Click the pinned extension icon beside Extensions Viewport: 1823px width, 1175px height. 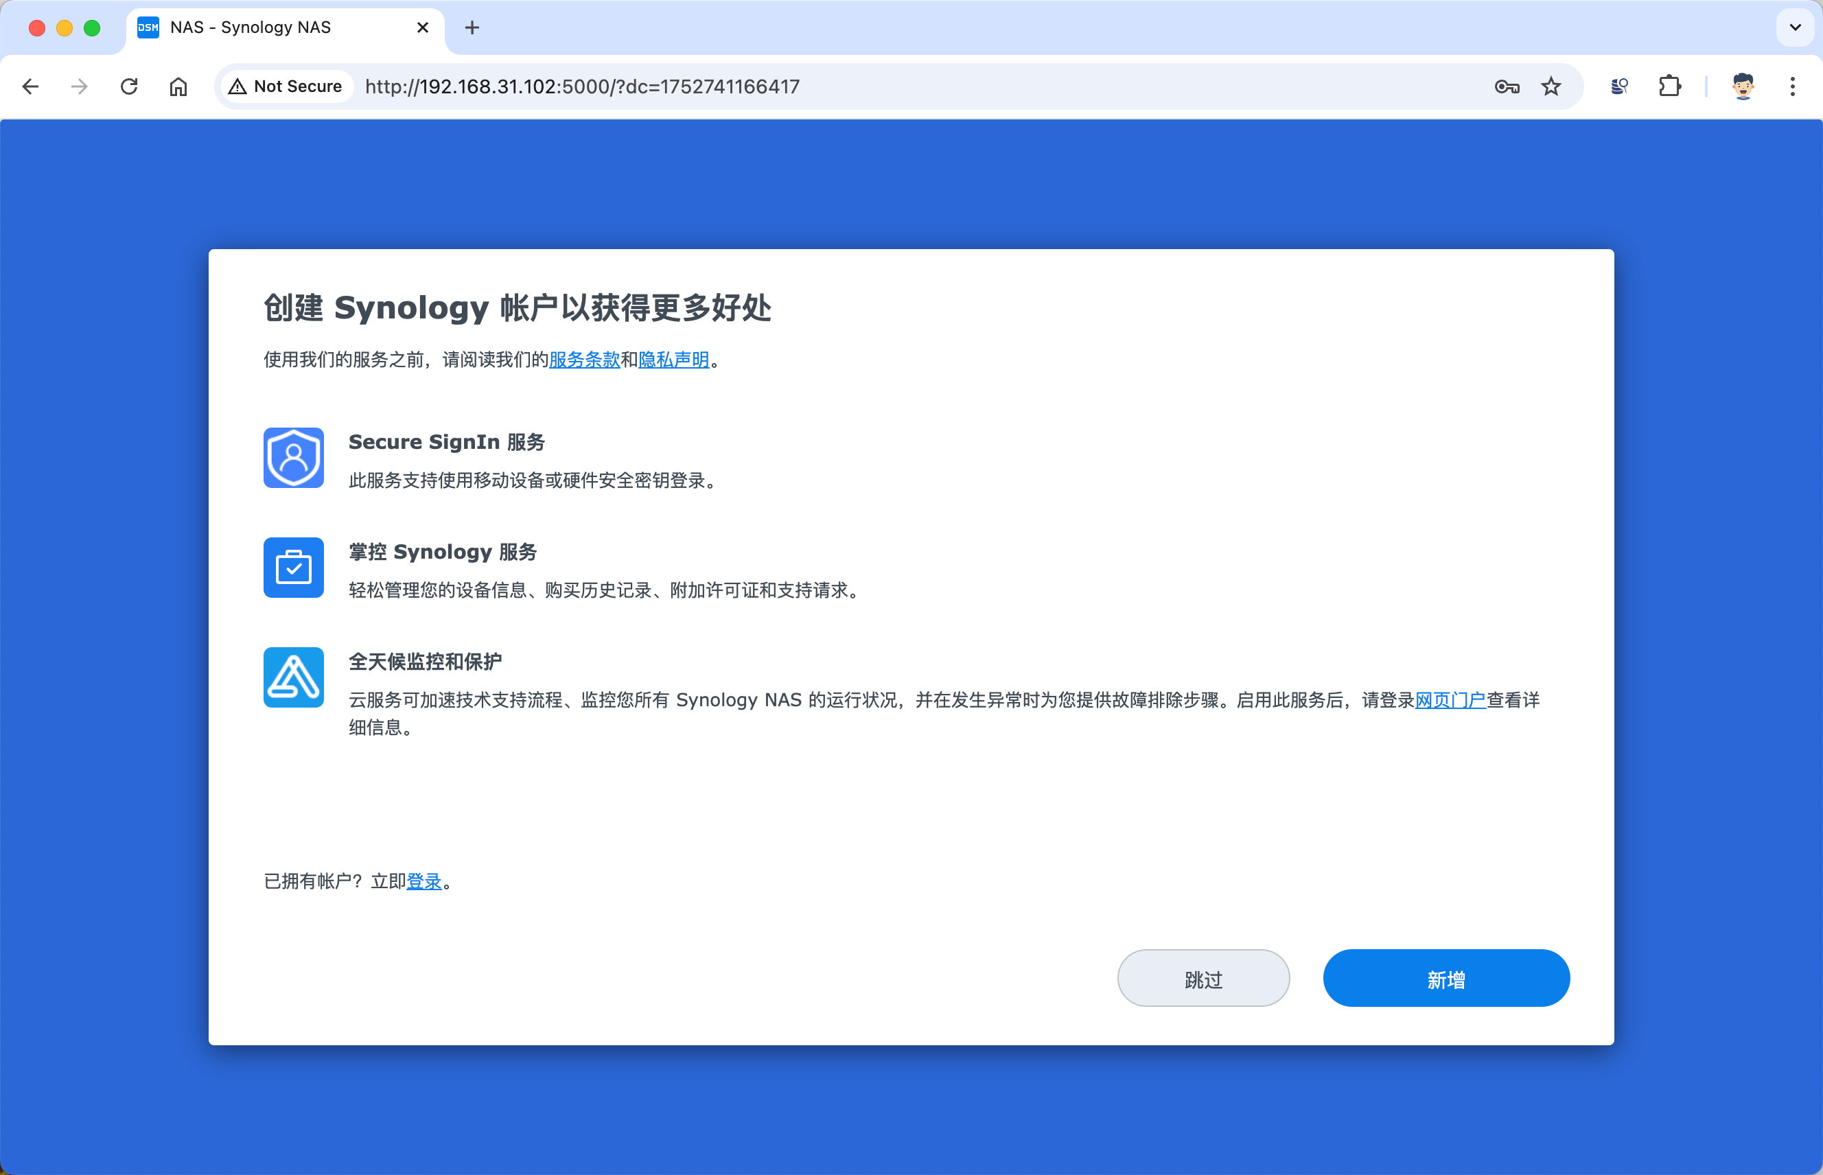[x=1619, y=86]
